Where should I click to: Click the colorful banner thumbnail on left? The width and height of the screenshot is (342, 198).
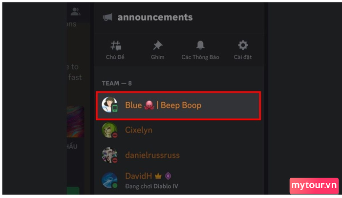(x=75, y=122)
